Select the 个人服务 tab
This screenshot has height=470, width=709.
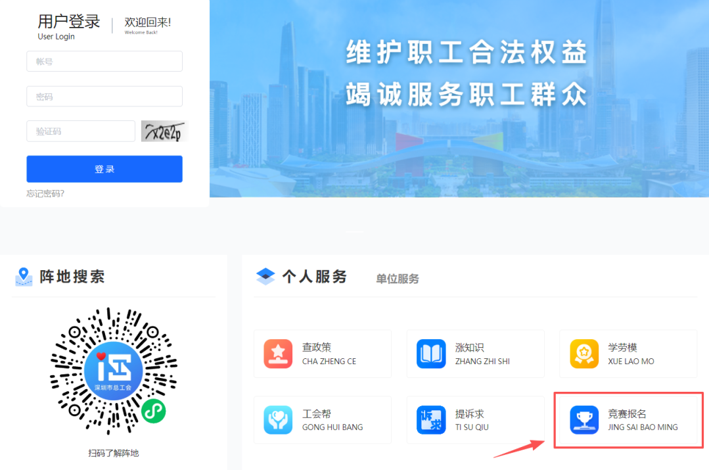(x=314, y=277)
